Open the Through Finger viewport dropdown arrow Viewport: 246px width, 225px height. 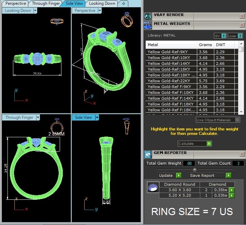click(38, 117)
